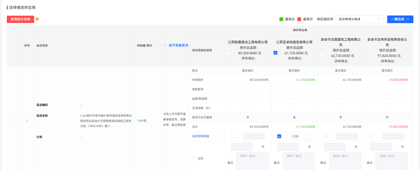This screenshot has width=420, height=170.
Task: Click the 品目信息 column header
Action: click(x=42, y=45)
